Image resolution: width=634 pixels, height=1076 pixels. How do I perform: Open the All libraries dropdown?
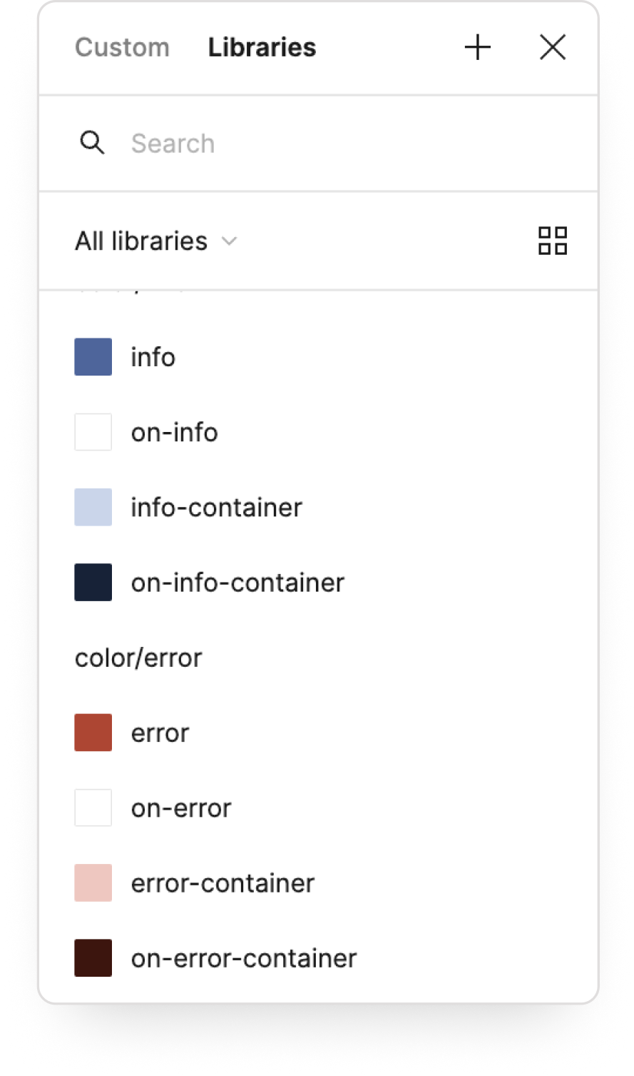click(x=141, y=241)
